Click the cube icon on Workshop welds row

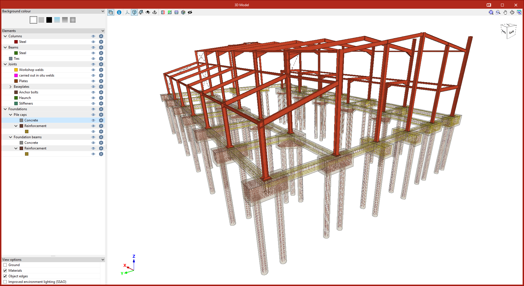101,70
